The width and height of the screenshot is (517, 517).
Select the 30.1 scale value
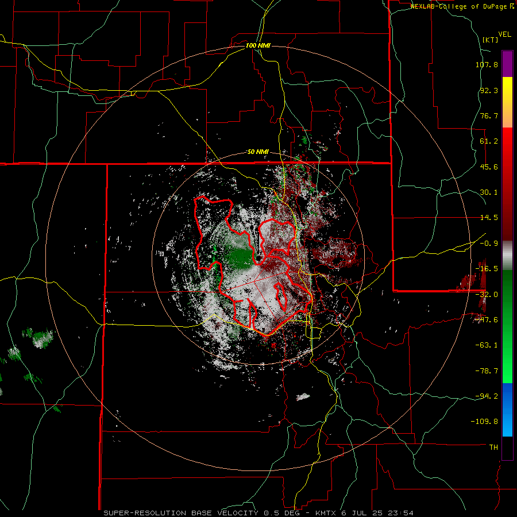(489, 192)
